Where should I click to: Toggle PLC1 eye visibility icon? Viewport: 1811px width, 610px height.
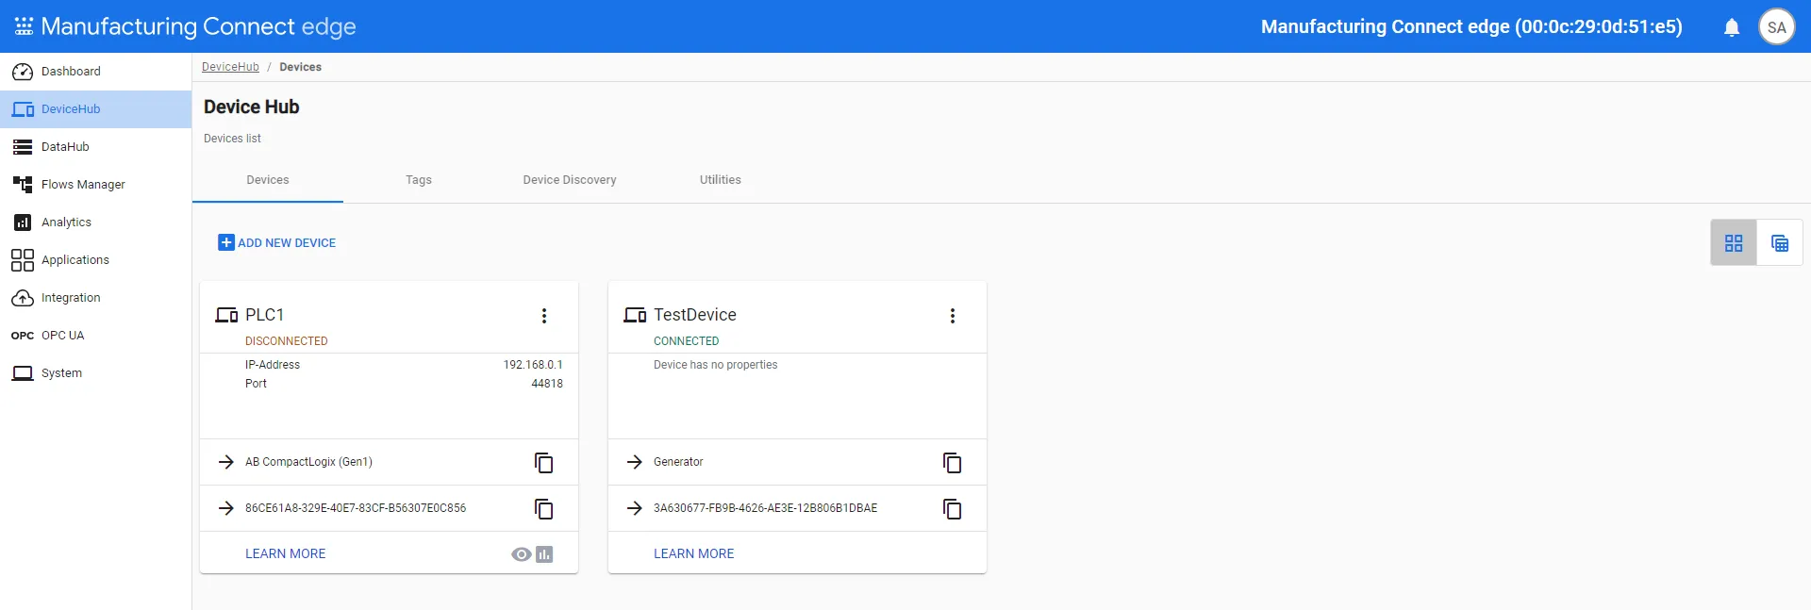tap(521, 554)
